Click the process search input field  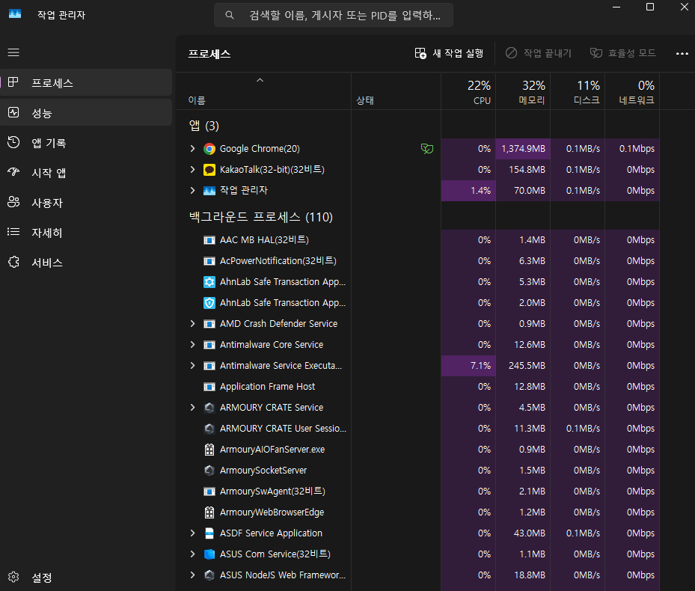tap(334, 15)
